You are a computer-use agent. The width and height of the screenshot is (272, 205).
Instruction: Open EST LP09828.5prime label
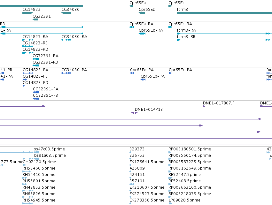point(184,200)
